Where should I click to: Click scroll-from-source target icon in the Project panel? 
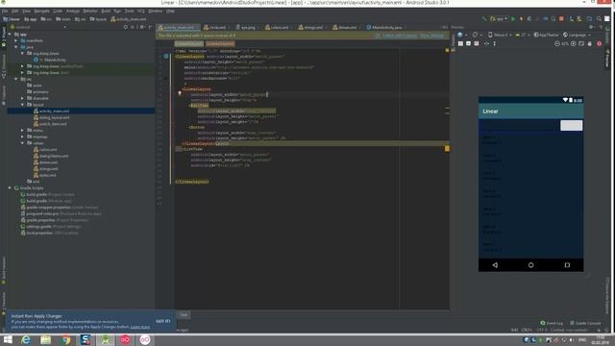(x=126, y=27)
